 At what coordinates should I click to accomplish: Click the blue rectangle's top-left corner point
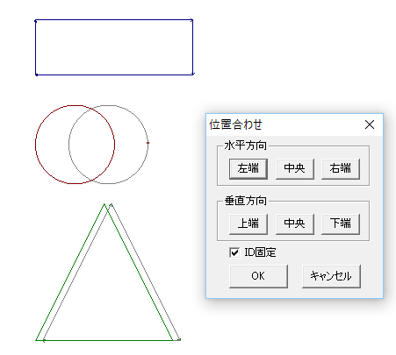tap(36, 21)
